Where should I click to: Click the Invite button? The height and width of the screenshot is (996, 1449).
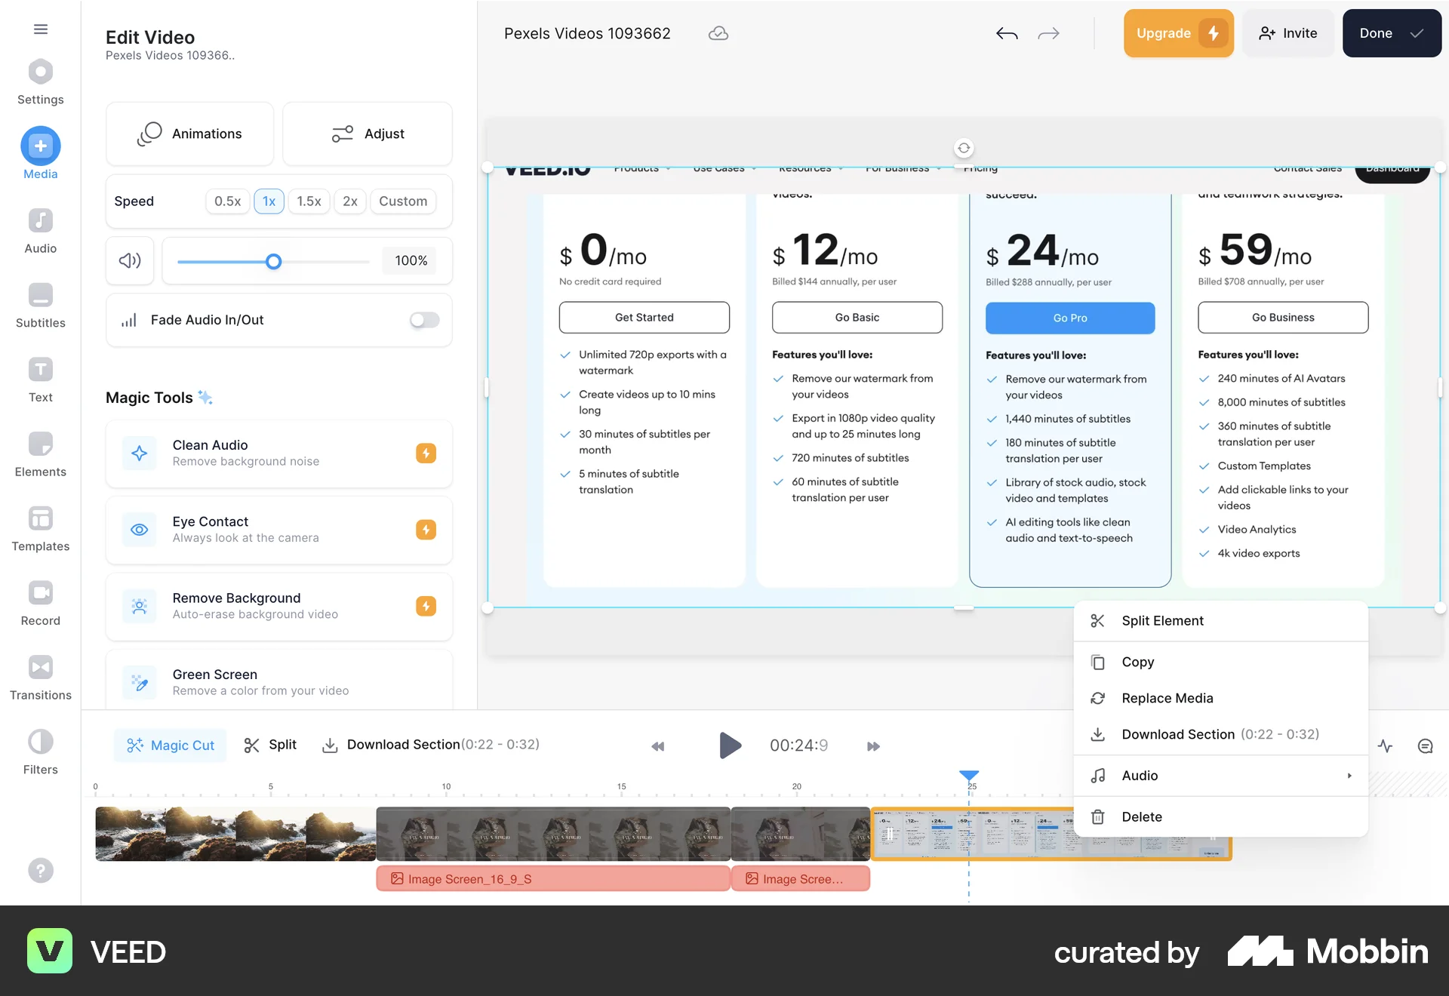[x=1287, y=33]
